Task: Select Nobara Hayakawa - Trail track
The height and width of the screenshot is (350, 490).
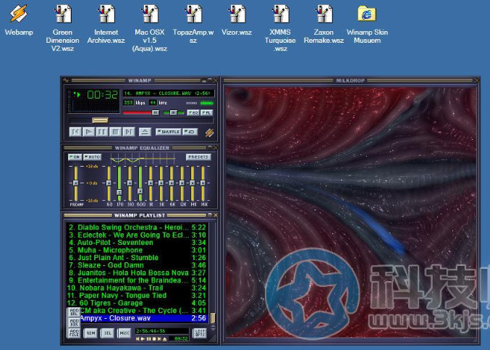Action: tap(137, 288)
